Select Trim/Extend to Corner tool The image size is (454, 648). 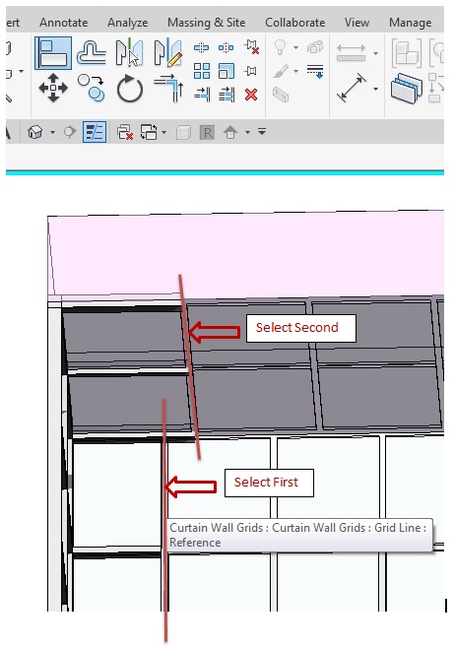click(x=168, y=88)
